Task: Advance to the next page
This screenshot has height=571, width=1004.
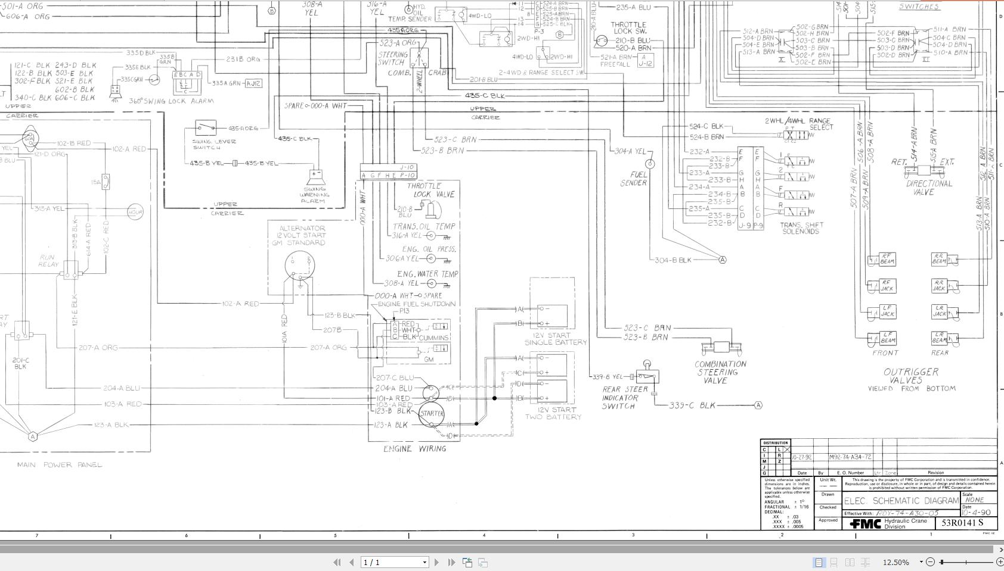Action: coord(436,562)
